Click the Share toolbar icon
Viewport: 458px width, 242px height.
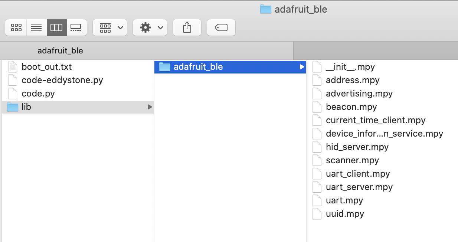click(187, 27)
